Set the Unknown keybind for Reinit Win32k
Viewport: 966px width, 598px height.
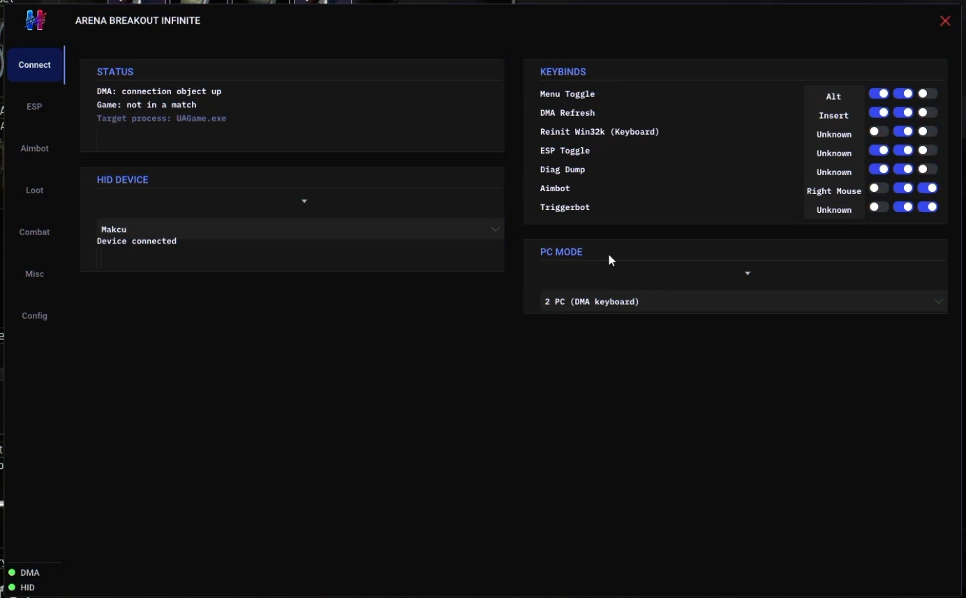[x=833, y=134]
